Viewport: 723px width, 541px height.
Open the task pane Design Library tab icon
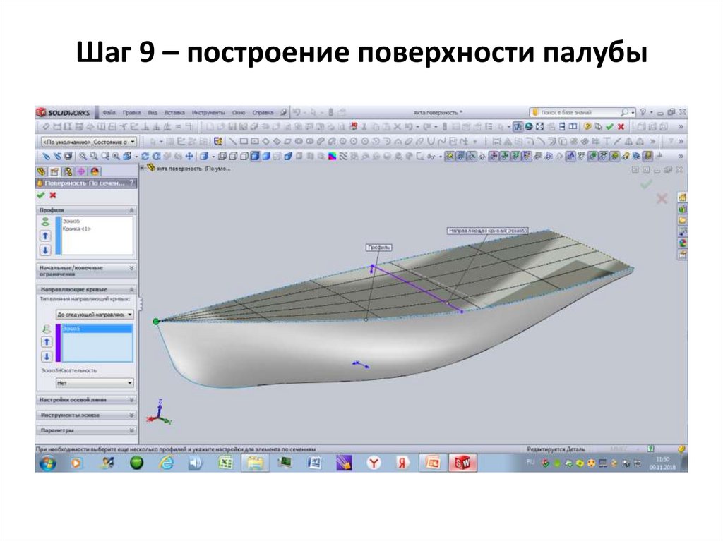click(683, 209)
